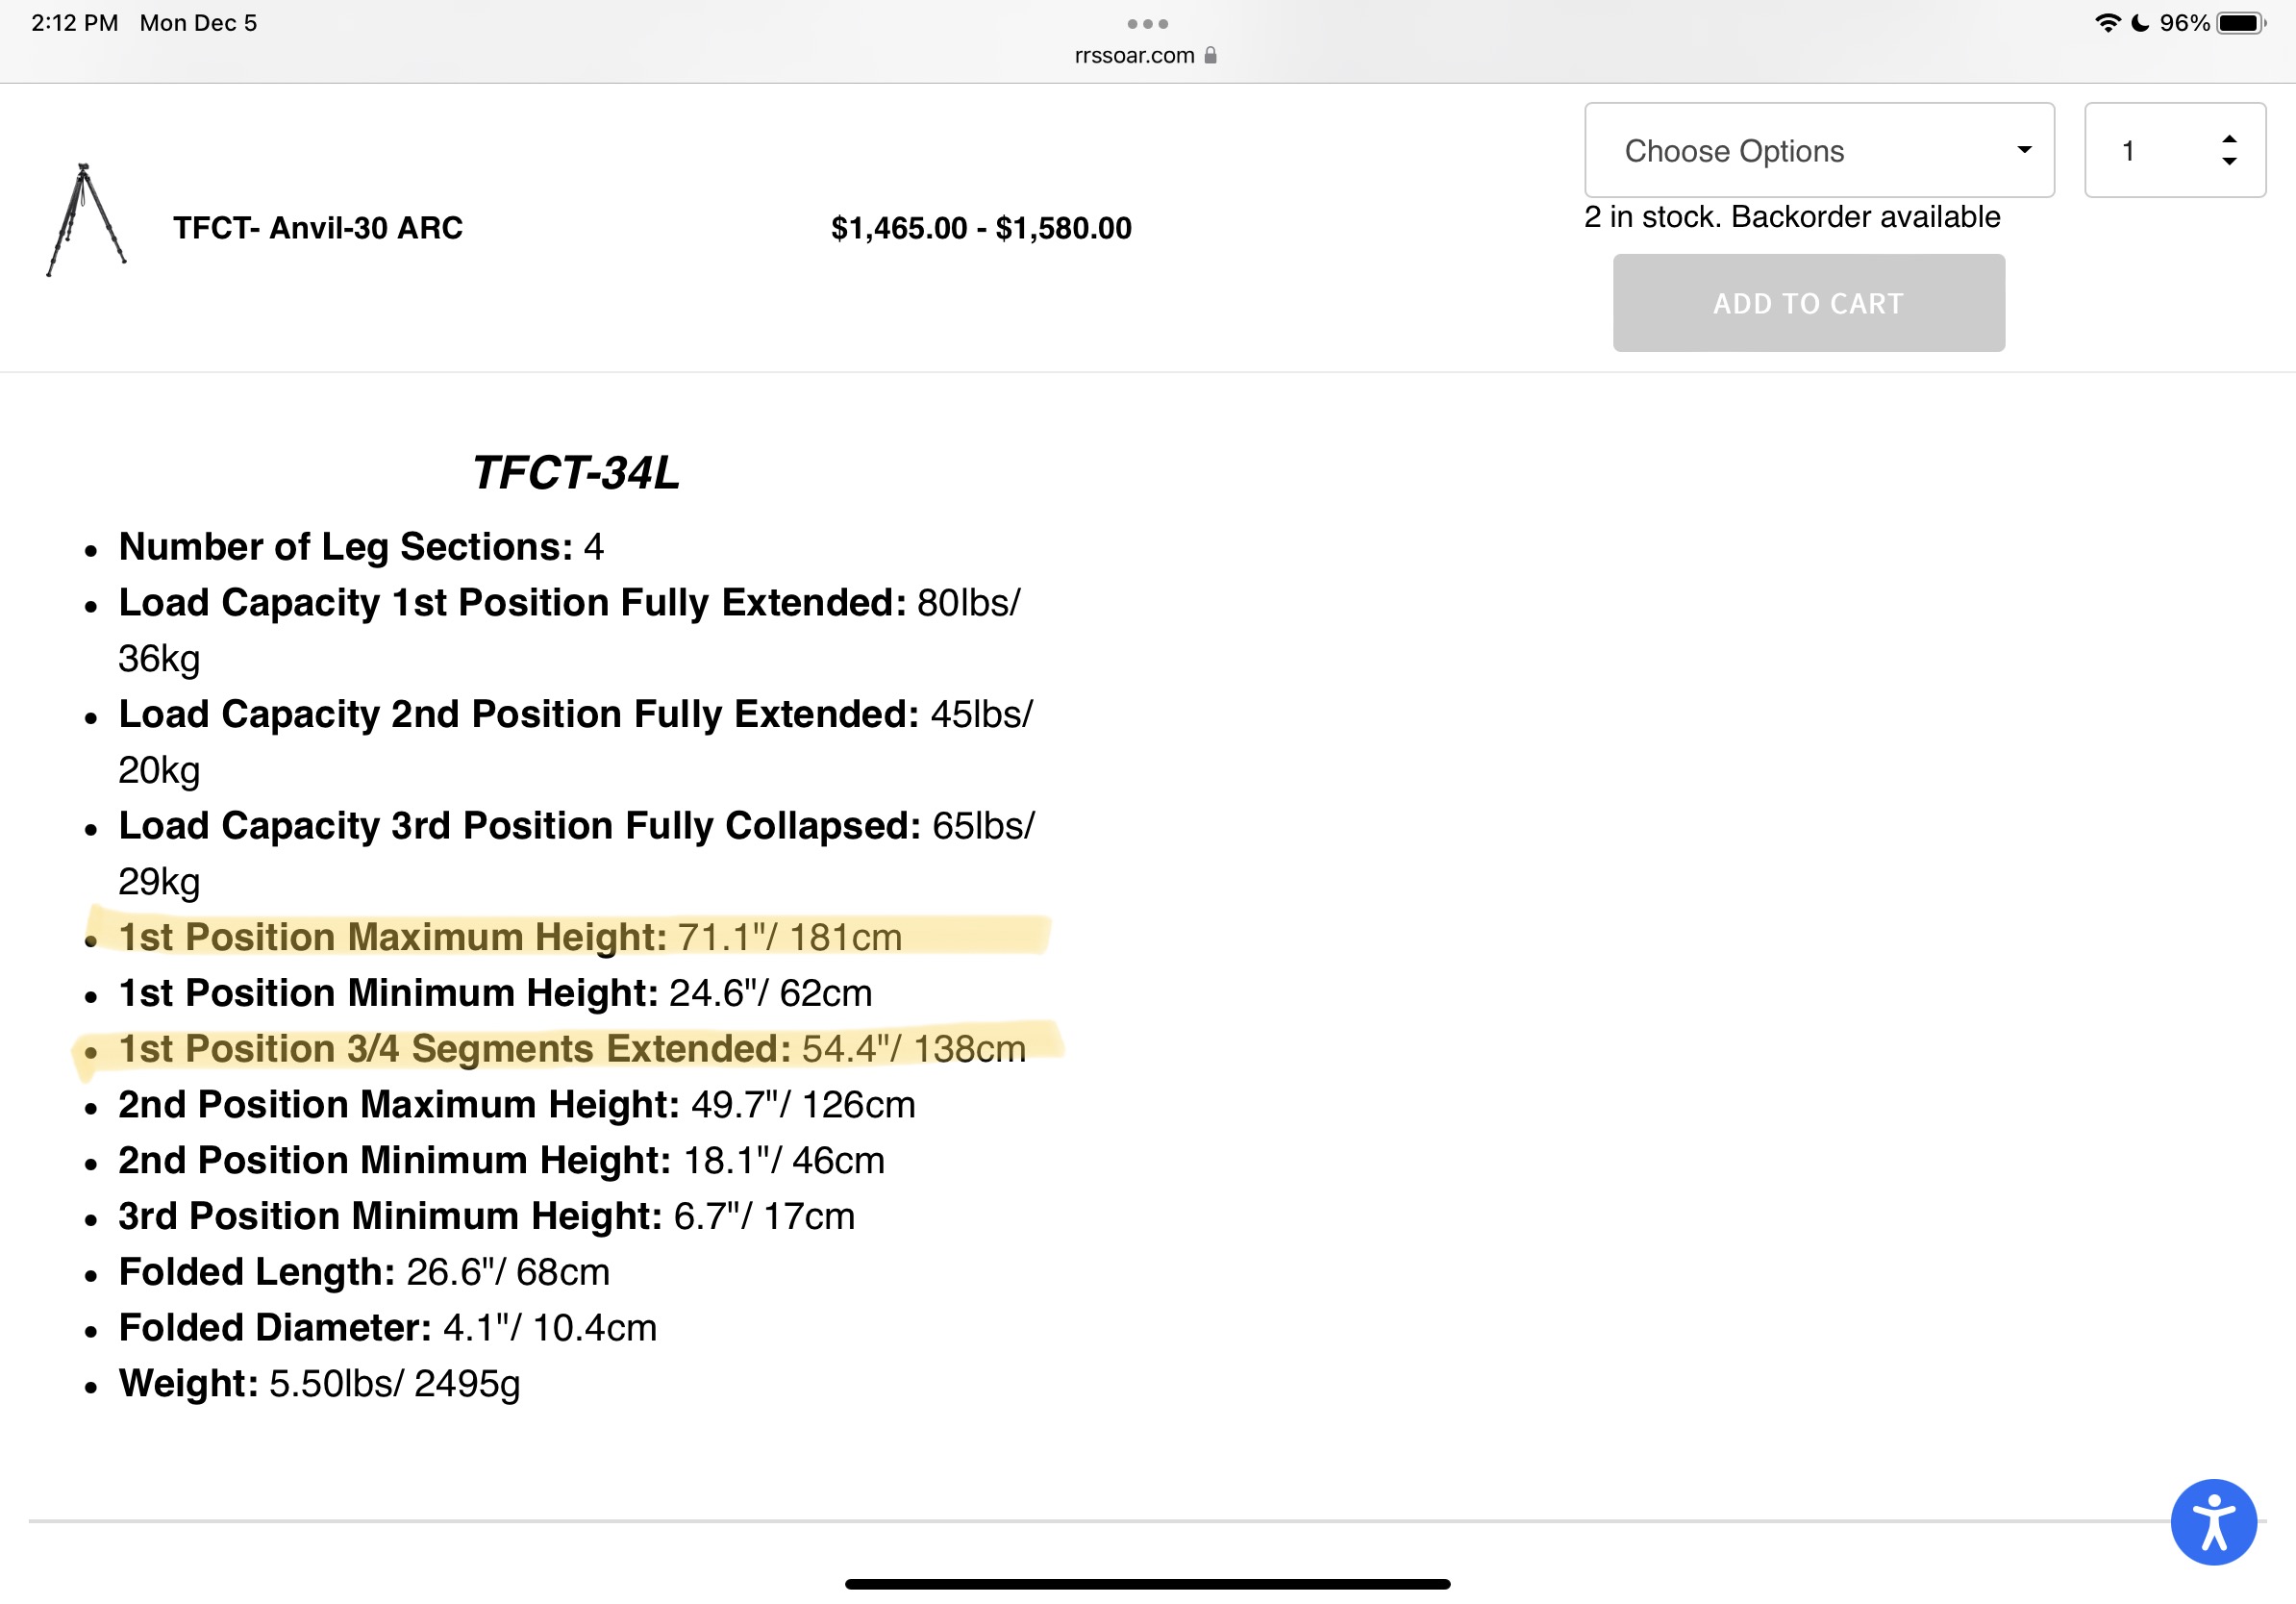
Task: Open the accessibility widget icon
Action: 2213,1521
